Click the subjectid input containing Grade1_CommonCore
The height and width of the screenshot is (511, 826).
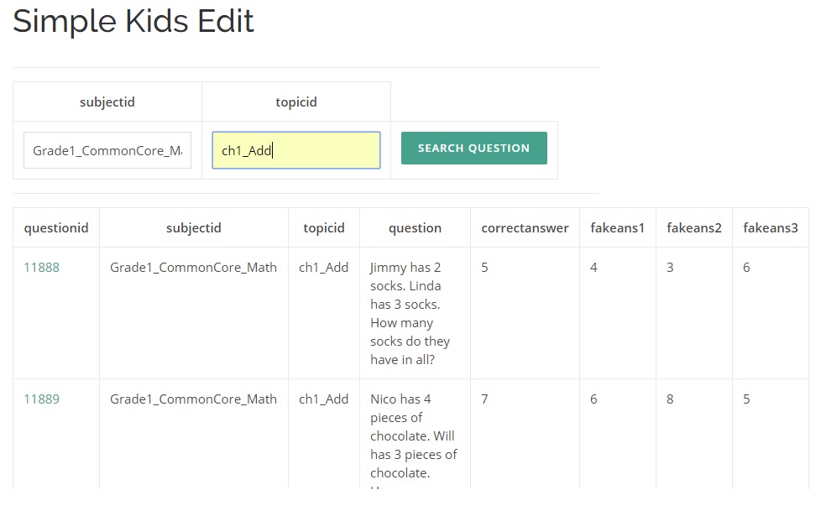tap(107, 150)
